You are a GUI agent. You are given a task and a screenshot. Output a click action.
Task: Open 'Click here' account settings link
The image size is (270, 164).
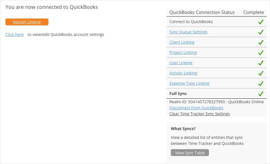coord(14,35)
